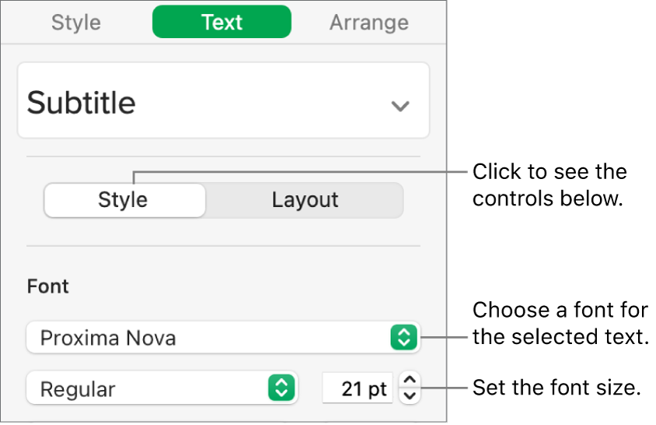Click the Font section heading
This screenshot has height=425, width=656.
tap(48, 286)
